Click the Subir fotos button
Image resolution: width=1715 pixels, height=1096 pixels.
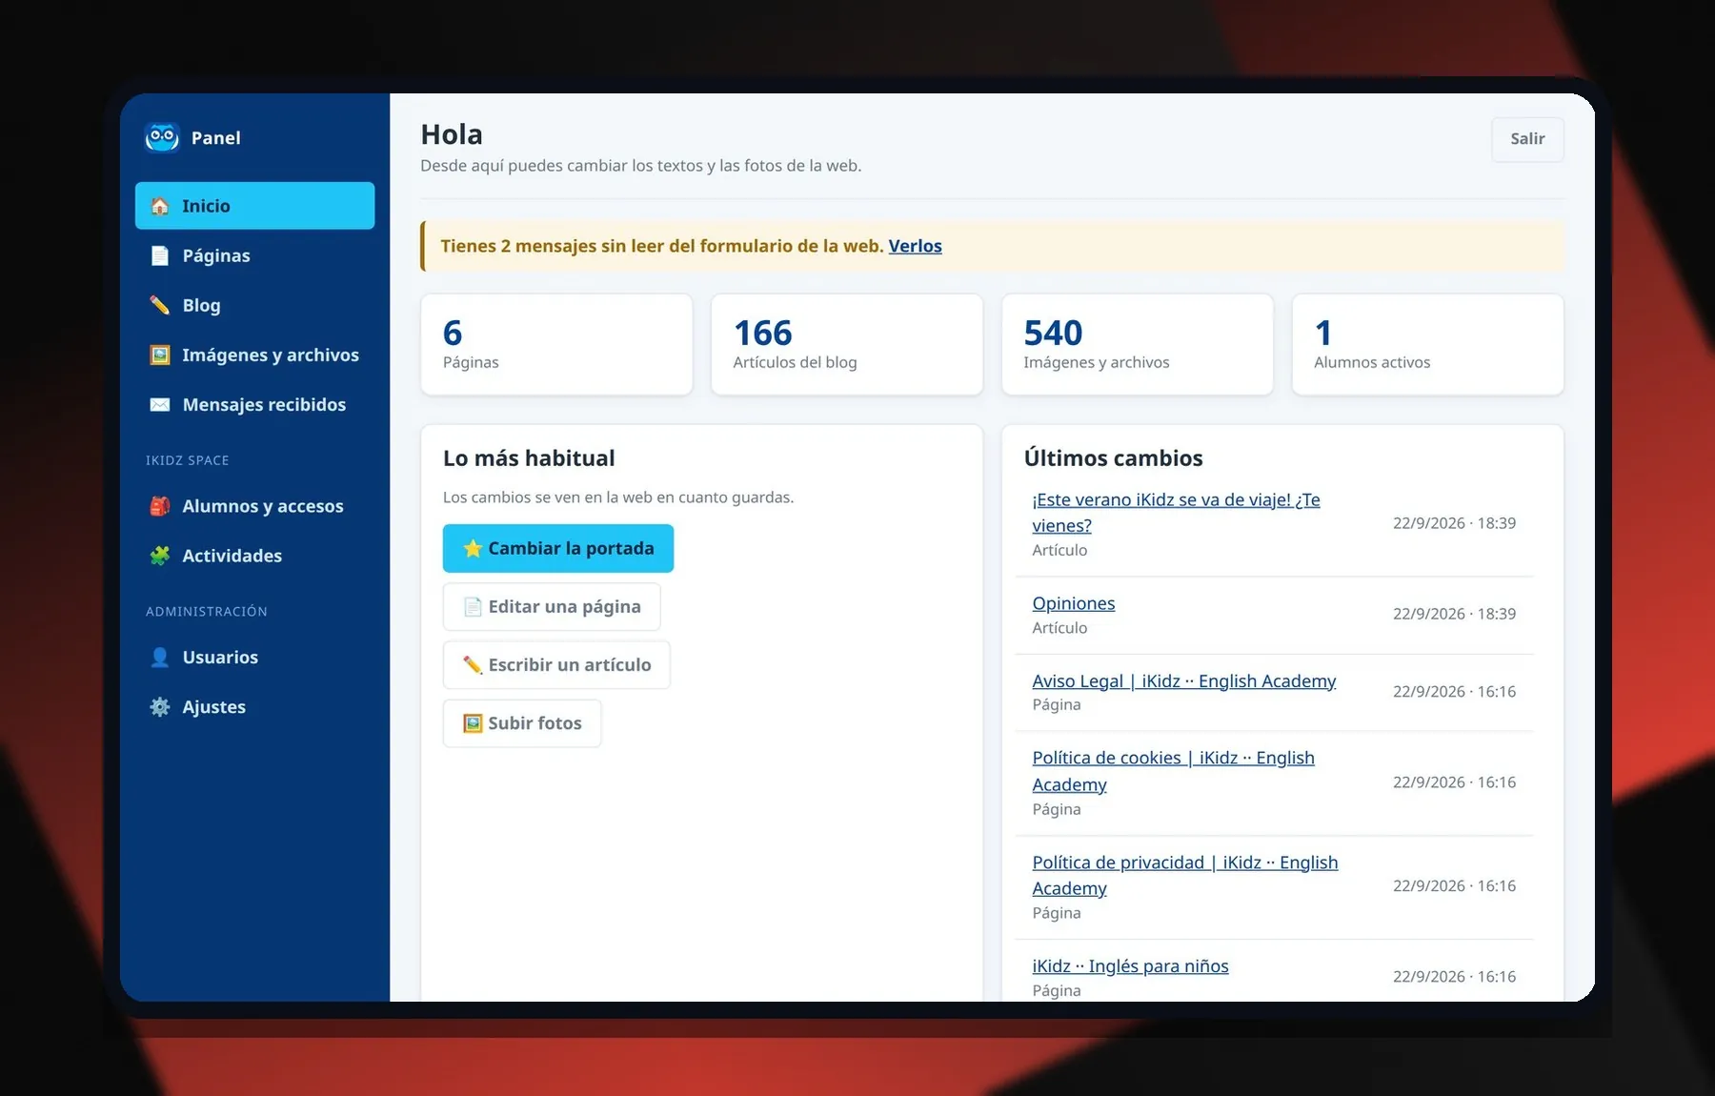[x=522, y=723]
